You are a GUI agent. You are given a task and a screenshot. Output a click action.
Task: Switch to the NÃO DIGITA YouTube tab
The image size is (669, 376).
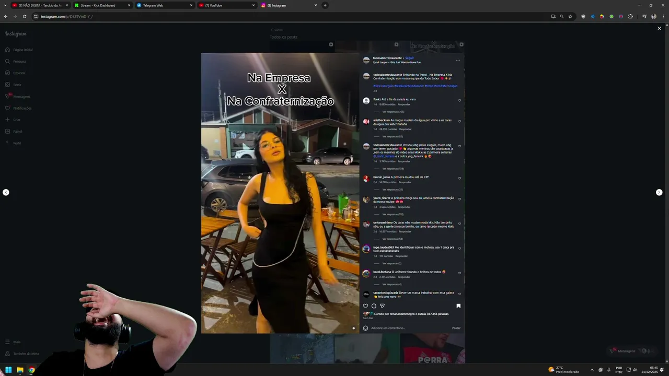click(40, 5)
